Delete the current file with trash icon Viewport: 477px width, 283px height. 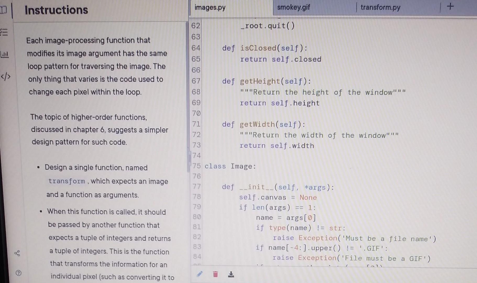tap(215, 274)
